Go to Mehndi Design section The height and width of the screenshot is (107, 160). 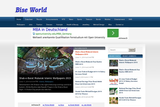pyautogui.click(x=99, y=25)
